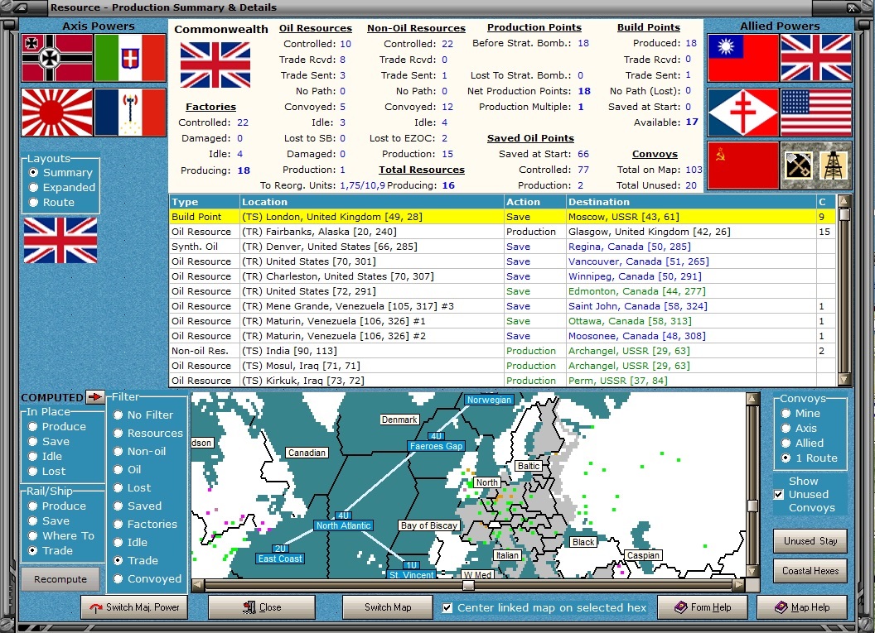Select the Convoyed filter
875x633 pixels.
(147, 578)
